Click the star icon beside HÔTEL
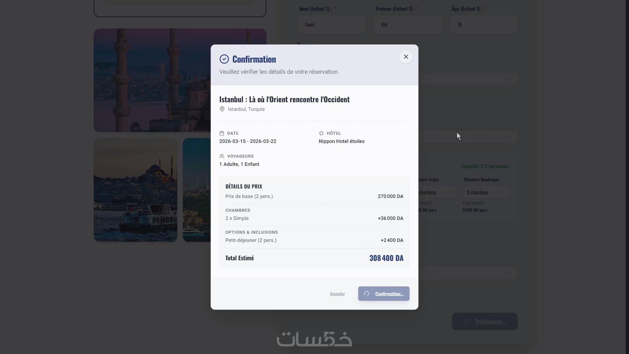629x354 pixels. [321, 133]
